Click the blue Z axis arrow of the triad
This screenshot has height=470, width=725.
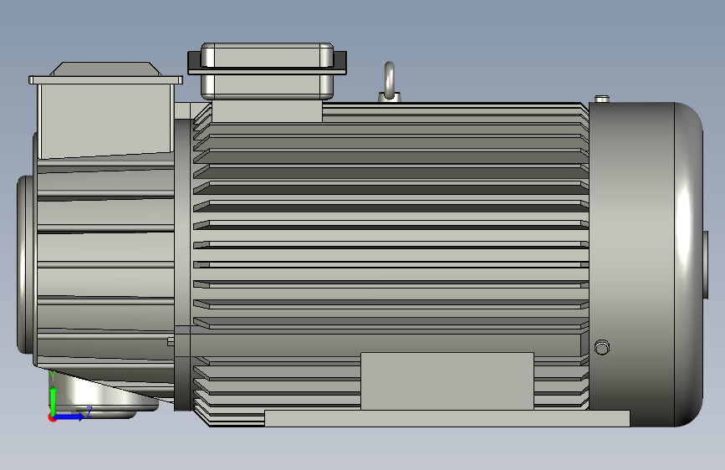[69, 416]
